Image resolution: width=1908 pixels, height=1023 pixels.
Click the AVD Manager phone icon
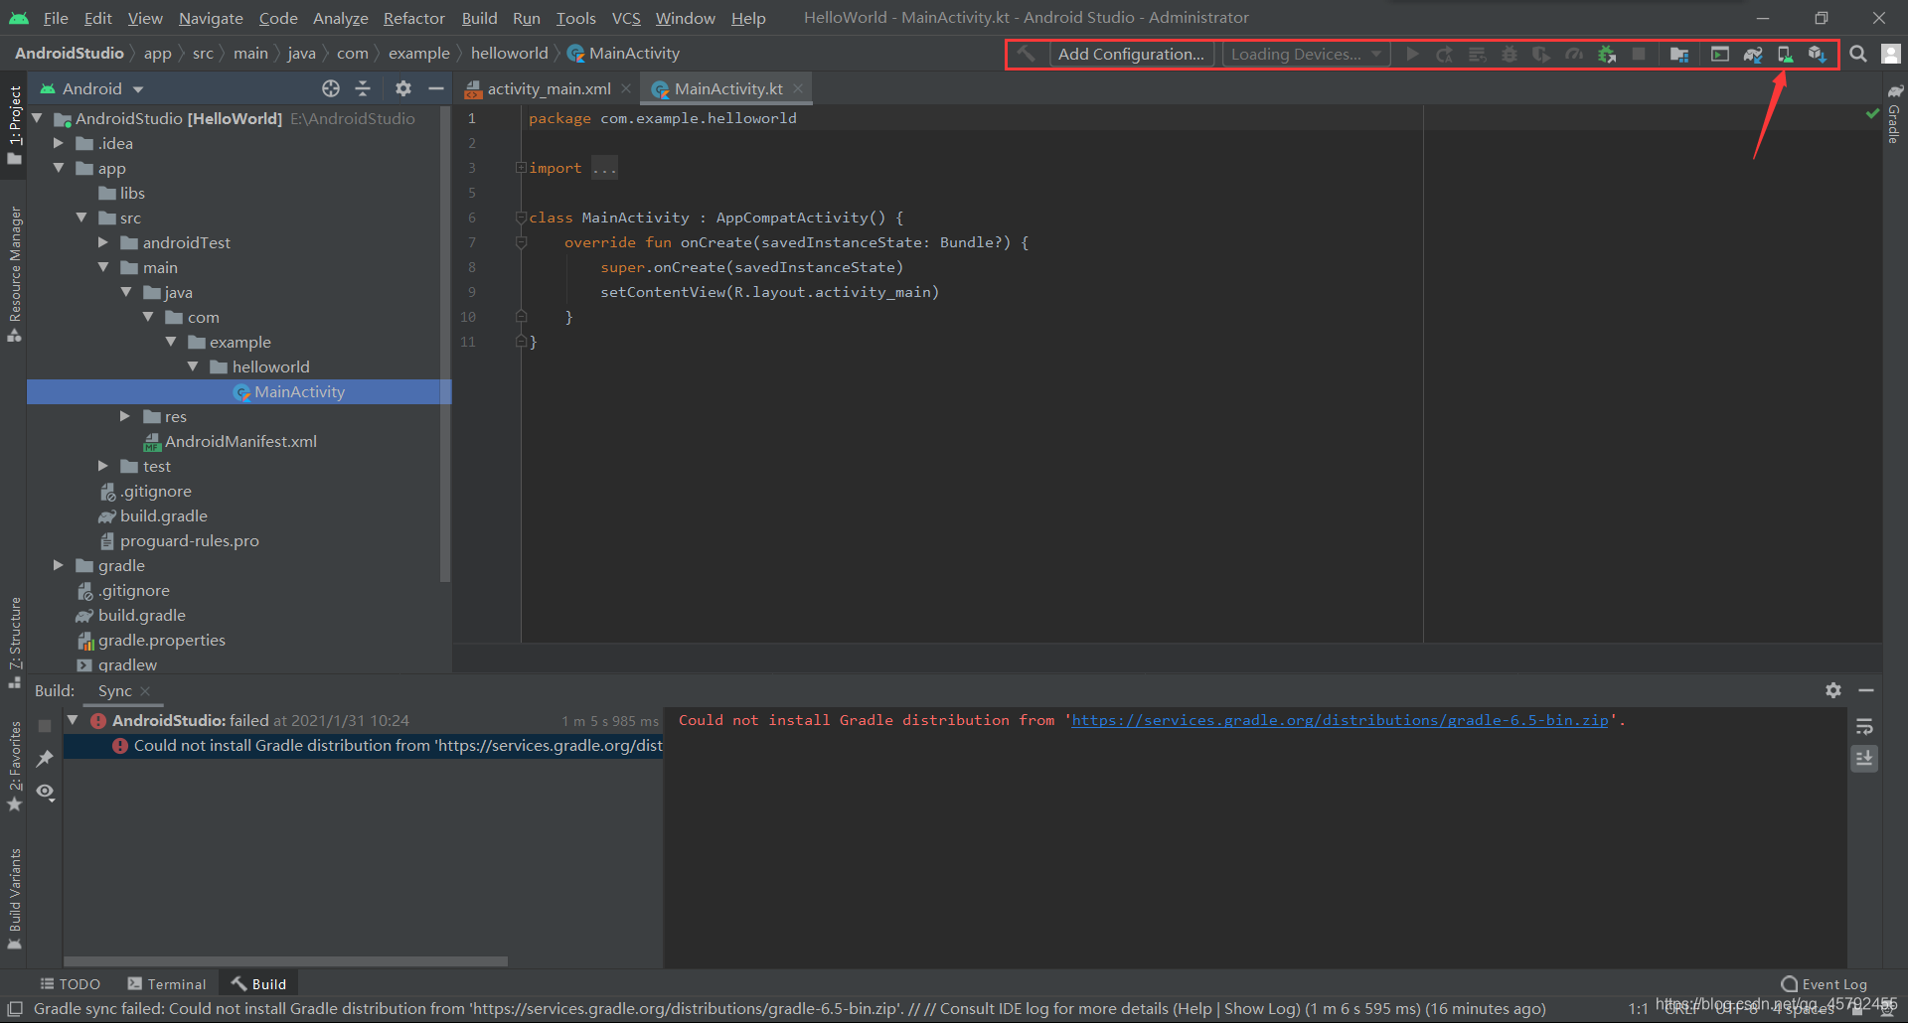[x=1785, y=55]
